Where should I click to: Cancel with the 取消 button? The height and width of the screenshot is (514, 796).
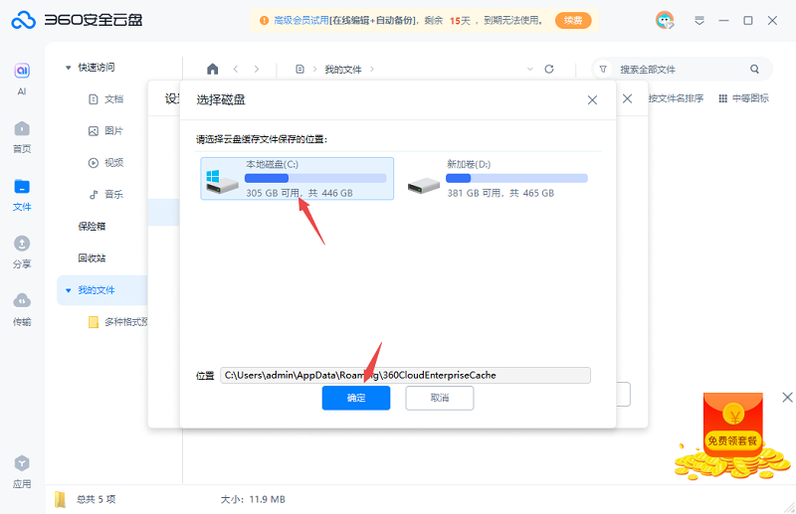click(440, 398)
